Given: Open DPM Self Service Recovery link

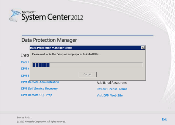Looking at the screenshot, I should 39,89.
